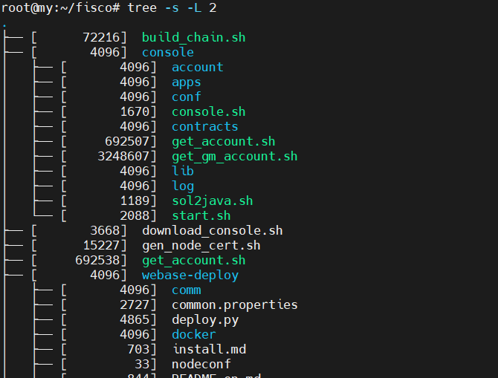Screen dimensions: 498x378
Task: Click common.properties file name
Action: click(234, 304)
